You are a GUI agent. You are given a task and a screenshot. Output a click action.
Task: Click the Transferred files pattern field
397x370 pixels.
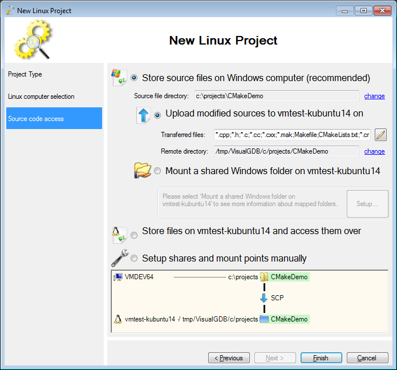pyautogui.click(x=292, y=135)
